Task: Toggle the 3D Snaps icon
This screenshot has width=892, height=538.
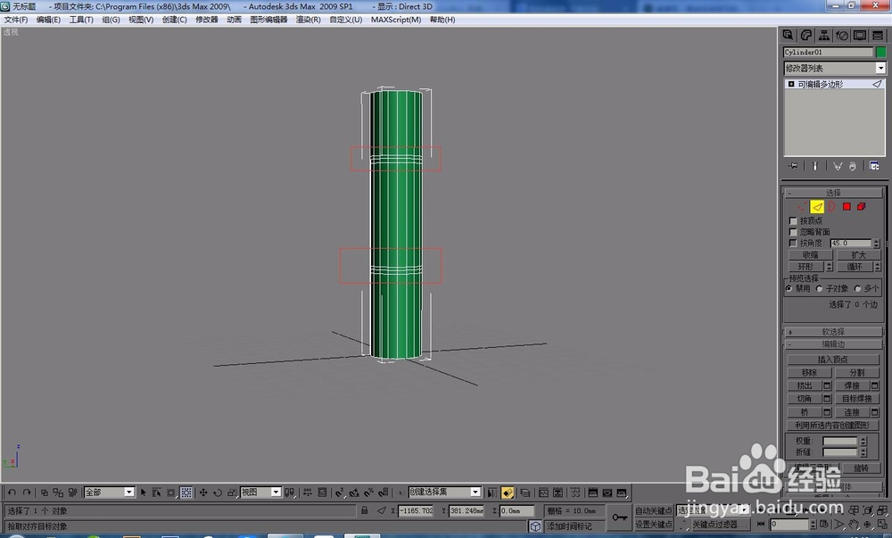Action: (340, 492)
